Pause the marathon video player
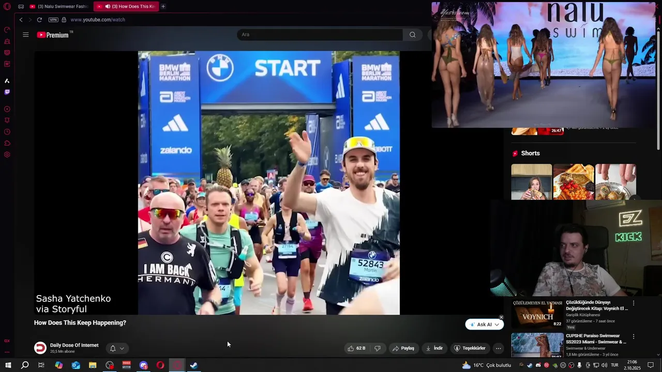 pyautogui.click(x=268, y=182)
